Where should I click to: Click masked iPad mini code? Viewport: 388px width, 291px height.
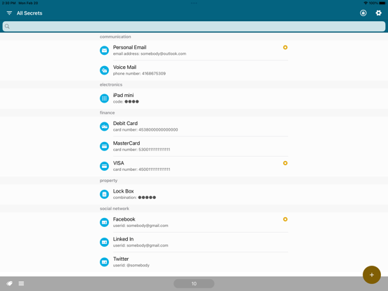tap(131, 101)
